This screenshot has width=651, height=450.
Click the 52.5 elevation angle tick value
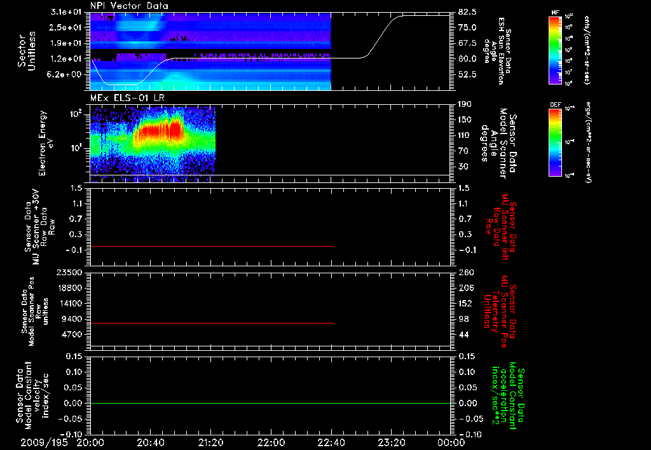coord(467,74)
